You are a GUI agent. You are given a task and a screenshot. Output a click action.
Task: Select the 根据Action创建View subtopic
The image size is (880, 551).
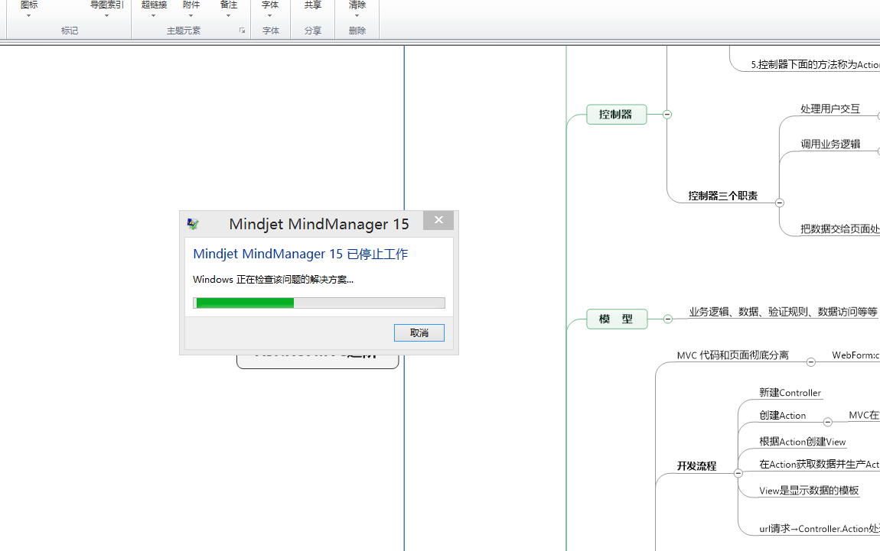click(802, 442)
